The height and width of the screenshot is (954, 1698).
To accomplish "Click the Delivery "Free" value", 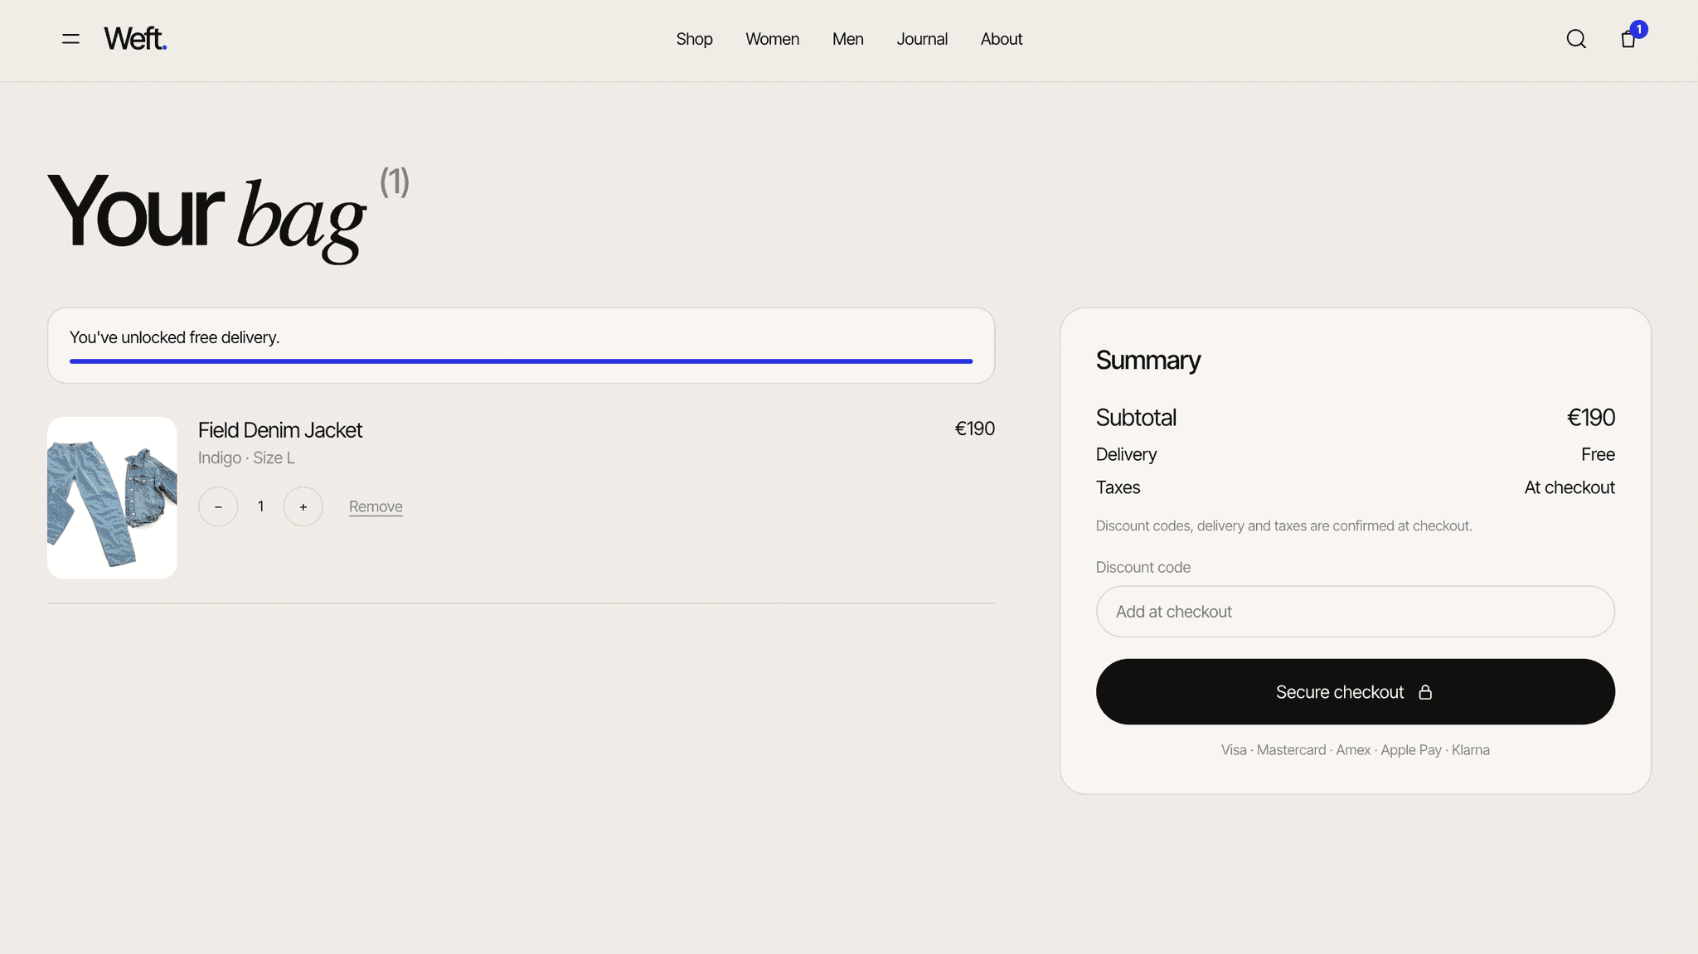I will (x=1598, y=454).
